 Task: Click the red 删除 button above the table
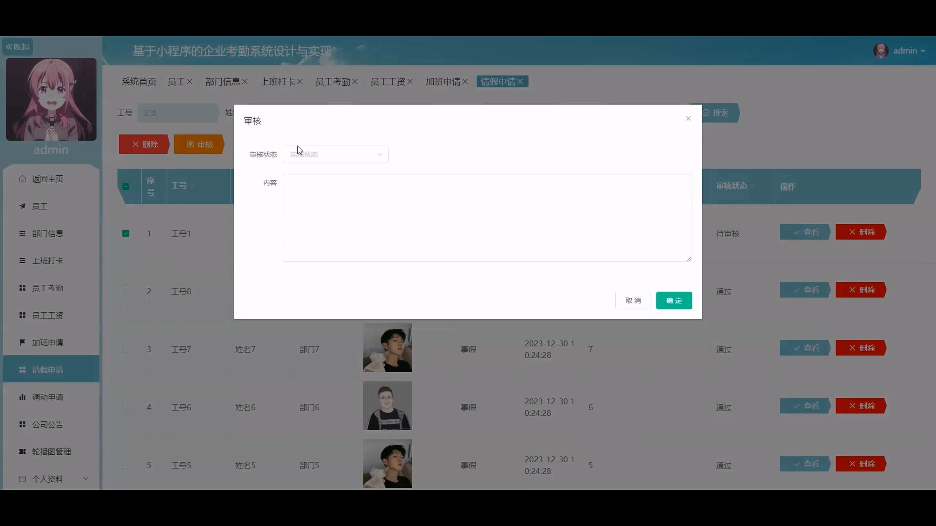[x=144, y=144]
